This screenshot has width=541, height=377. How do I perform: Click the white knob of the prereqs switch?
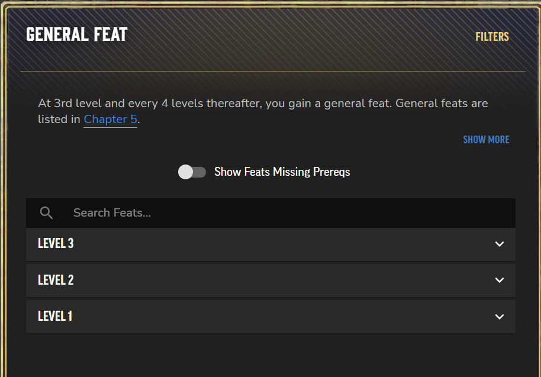(x=186, y=172)
